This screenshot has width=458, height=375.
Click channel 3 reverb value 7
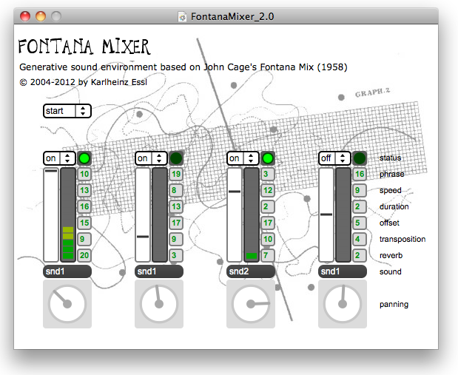(268, 256)
